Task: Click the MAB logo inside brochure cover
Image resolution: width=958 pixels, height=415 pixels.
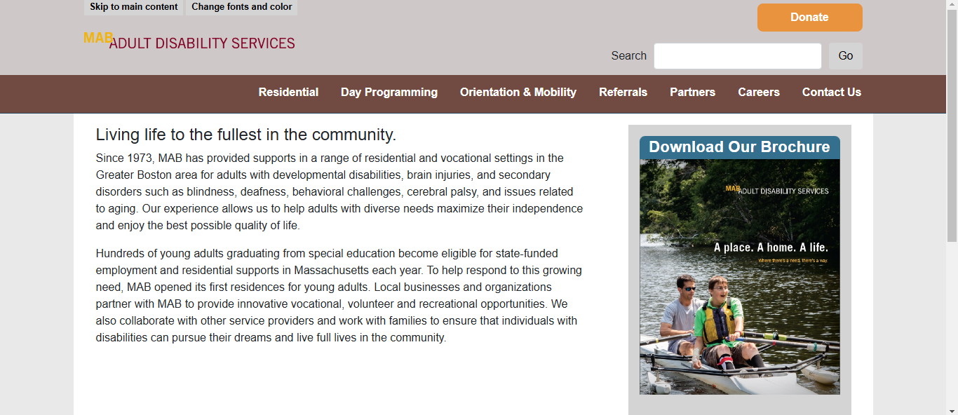Action: [x=777, y=190]
